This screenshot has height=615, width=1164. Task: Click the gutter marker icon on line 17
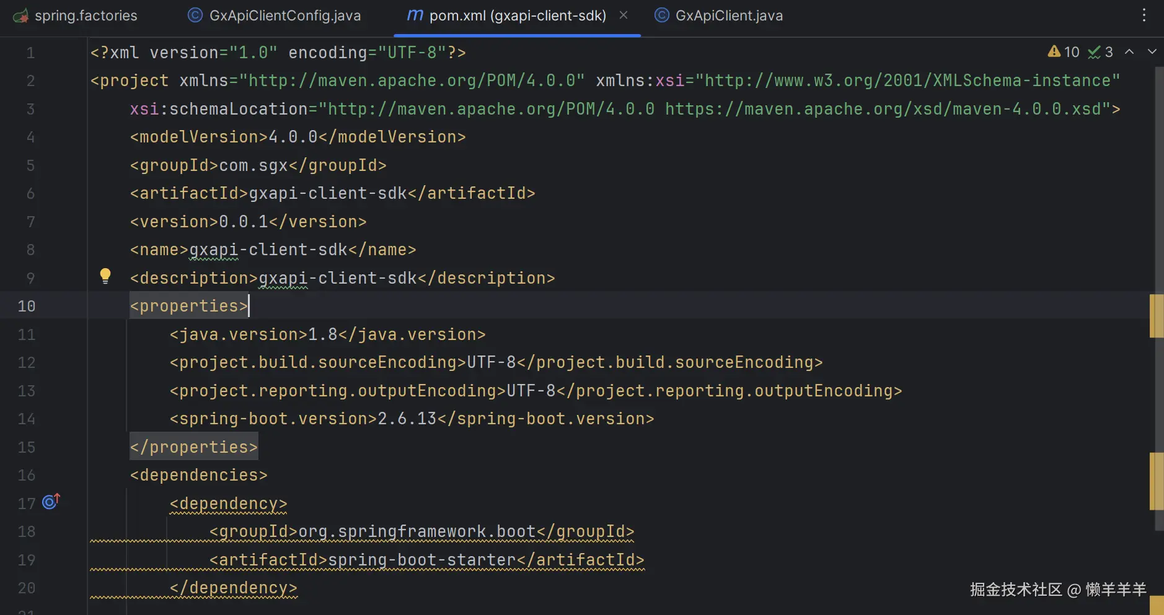pyautogui.click(x=51, y=502)
